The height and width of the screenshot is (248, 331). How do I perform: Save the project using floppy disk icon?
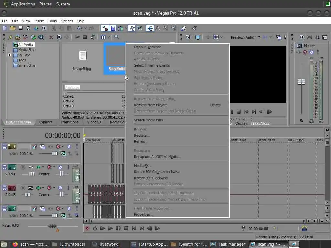pyautogui.click(x=20, y=28)
